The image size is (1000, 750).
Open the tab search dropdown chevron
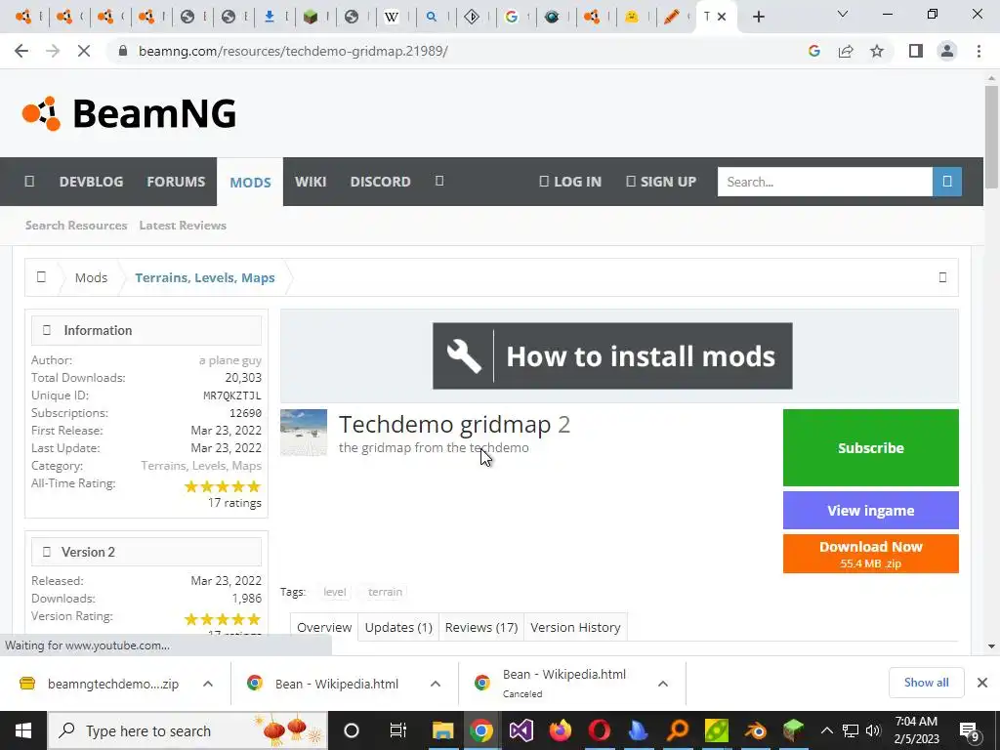[x=843, y=14]
